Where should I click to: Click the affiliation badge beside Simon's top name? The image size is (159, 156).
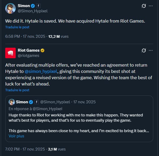(x=38, y=6)
